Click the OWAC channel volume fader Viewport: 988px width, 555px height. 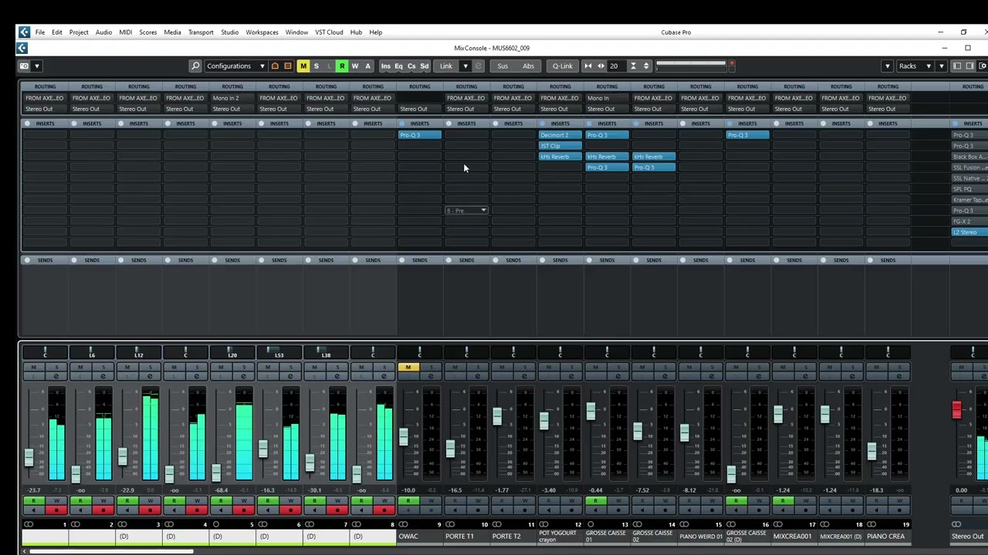pyautogui.click(x=403, y=437)
